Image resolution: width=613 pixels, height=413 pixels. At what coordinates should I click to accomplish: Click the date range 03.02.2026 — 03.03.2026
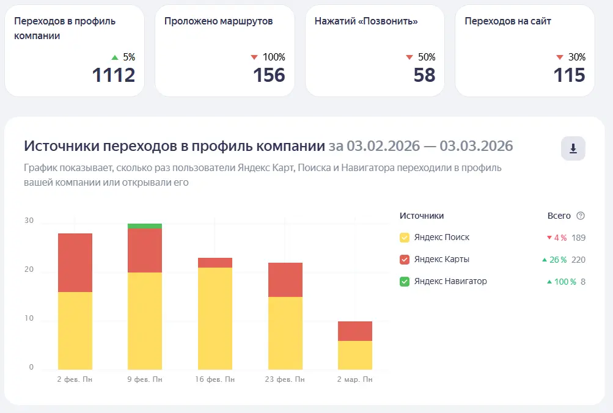pyautogui.click(x=420, y=146)
